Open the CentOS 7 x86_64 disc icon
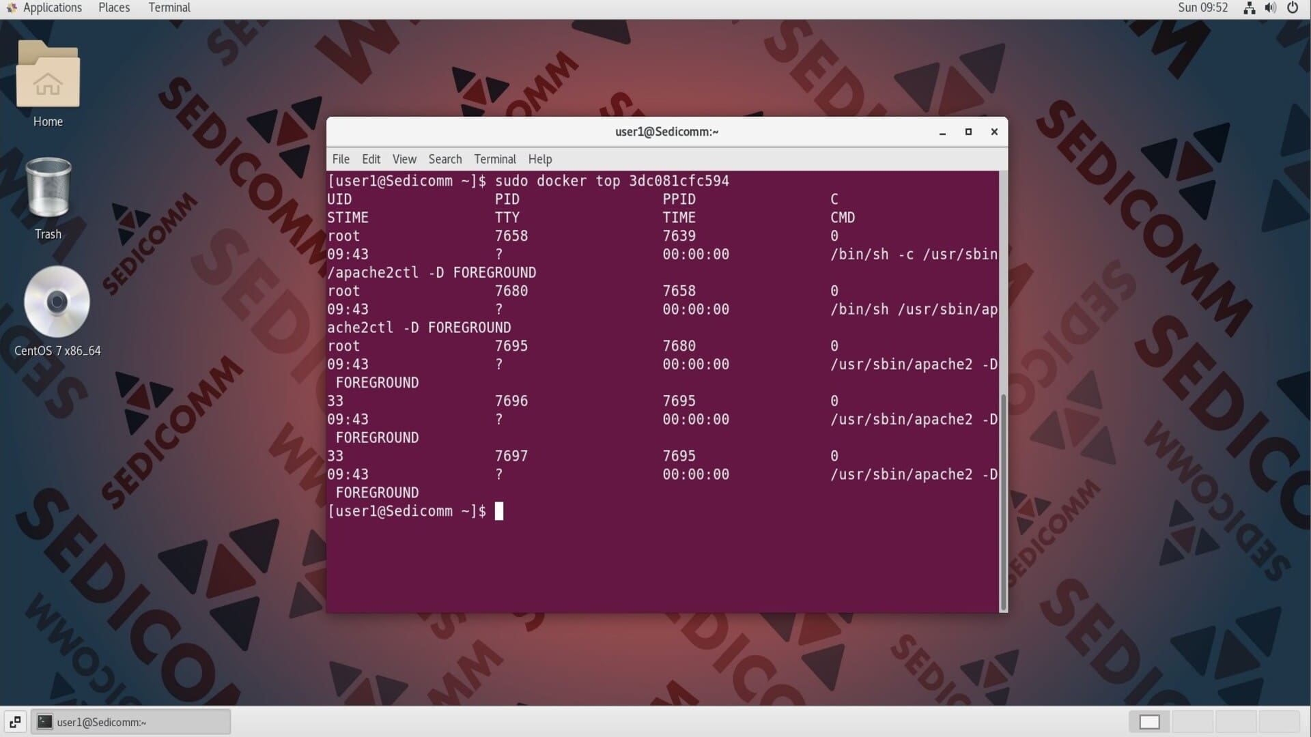 point(57,302)
